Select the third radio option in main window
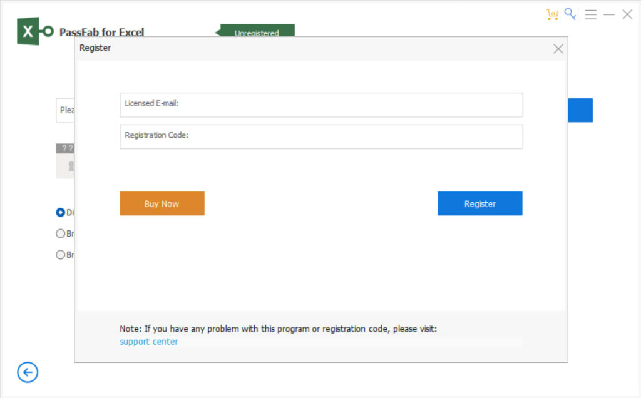Viewport: 641px width, 398px height. coord(61,255)
